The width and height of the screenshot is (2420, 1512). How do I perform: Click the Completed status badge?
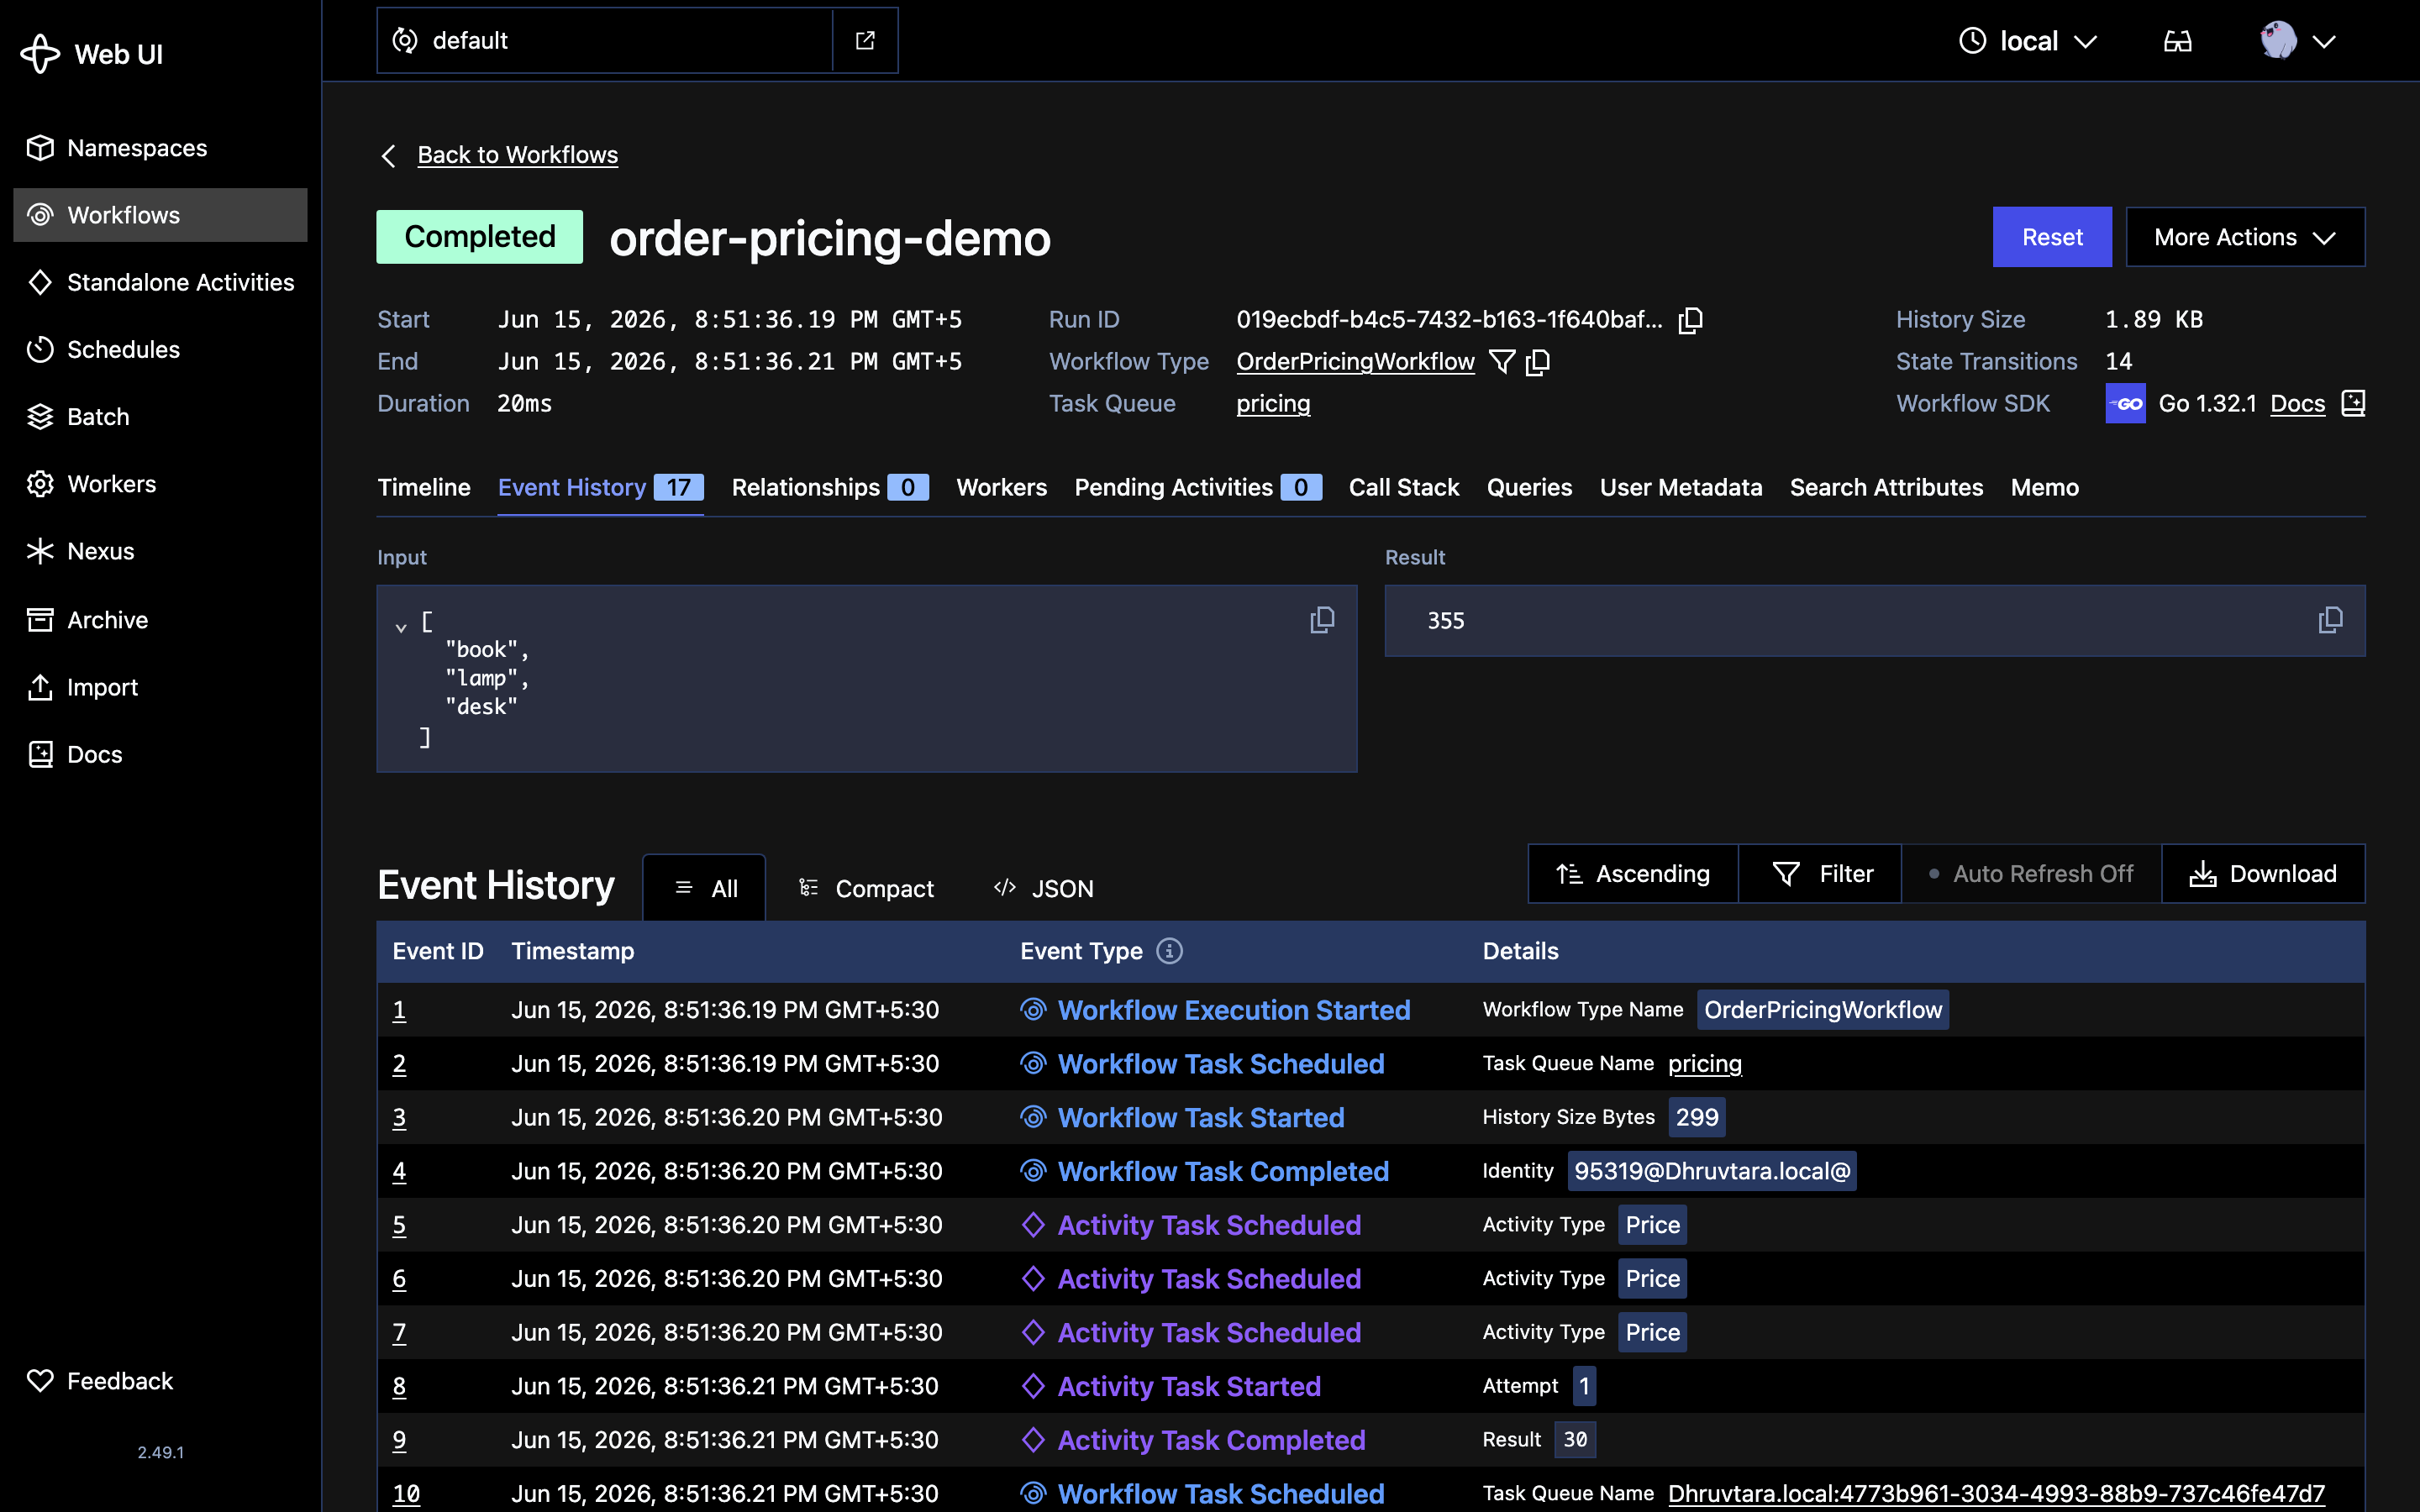[x=479, y=237]
